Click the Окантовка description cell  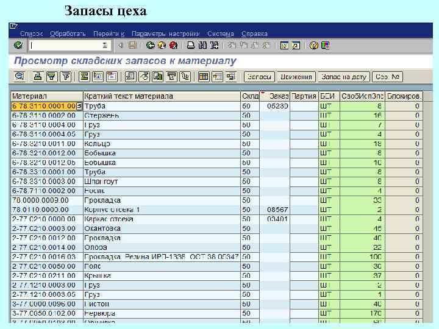[162, 228]
